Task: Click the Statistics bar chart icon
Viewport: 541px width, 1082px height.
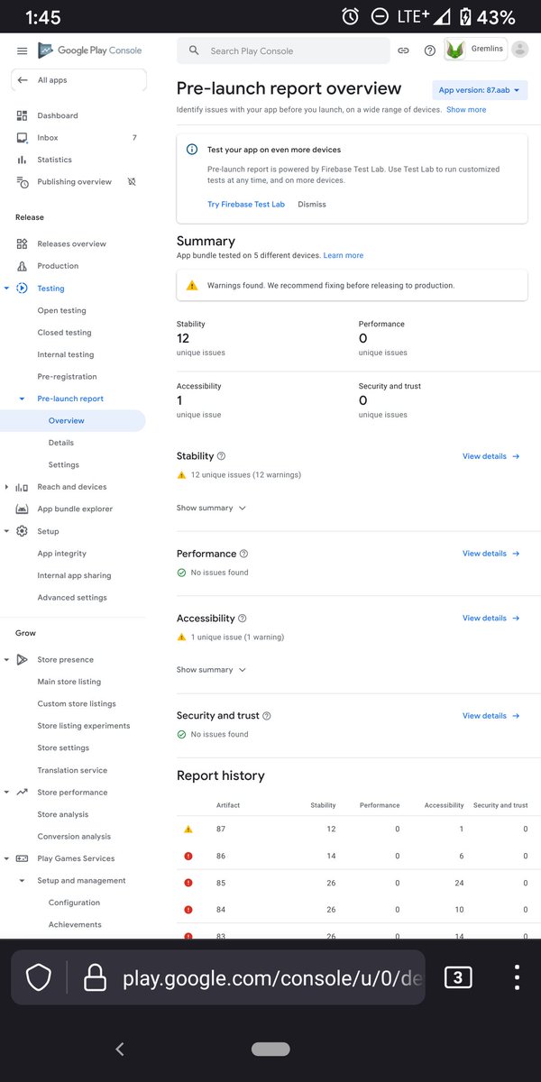Action: pos(22,160)
